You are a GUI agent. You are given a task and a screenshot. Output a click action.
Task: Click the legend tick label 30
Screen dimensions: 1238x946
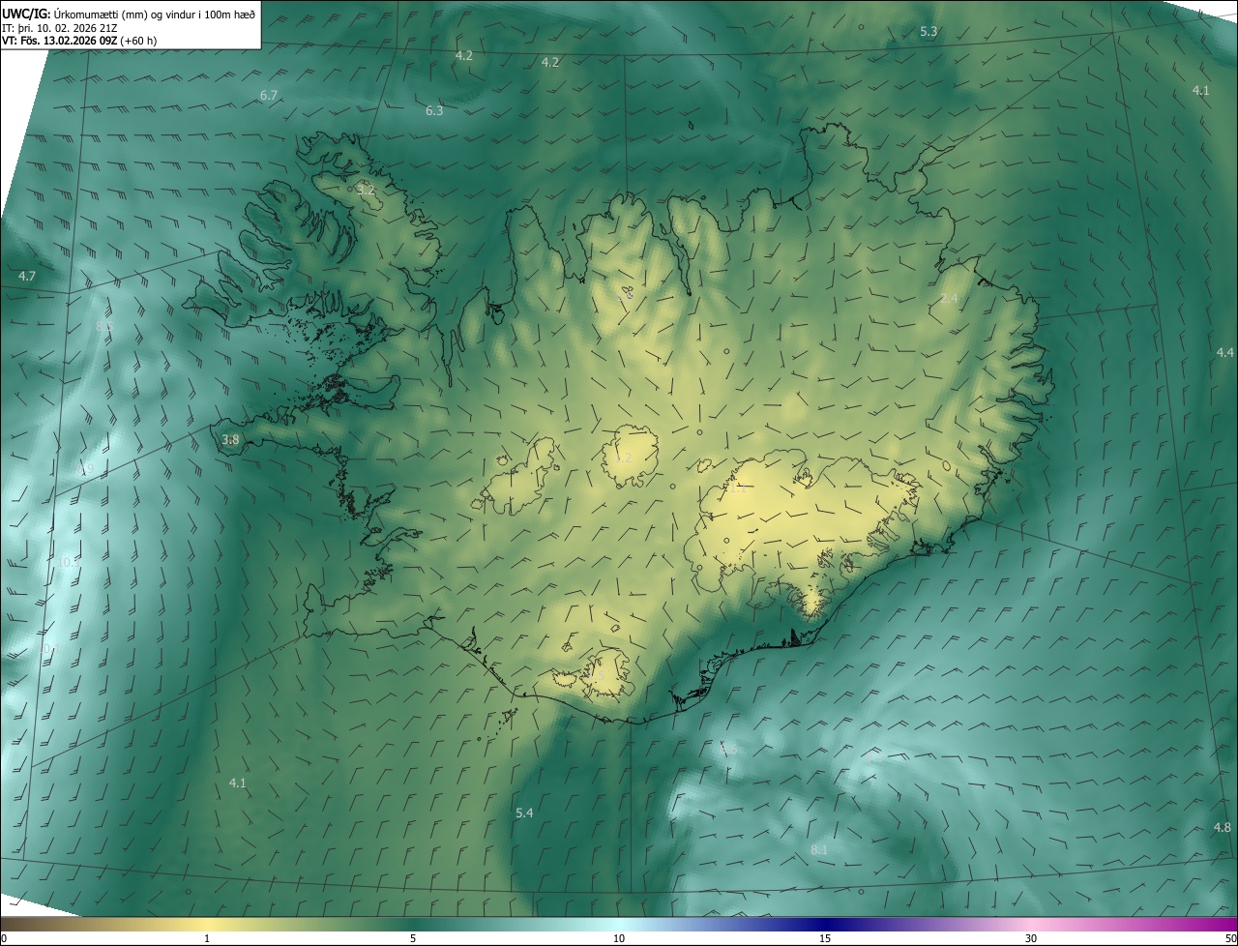(1031, 938)
